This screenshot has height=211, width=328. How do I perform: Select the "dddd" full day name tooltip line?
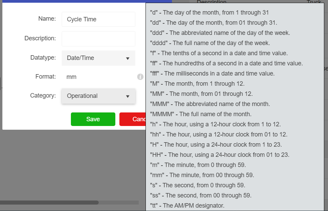click(x=210, y=43)
